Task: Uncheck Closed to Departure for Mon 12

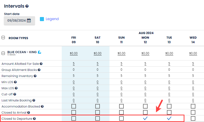Action: tap(145, 118)
